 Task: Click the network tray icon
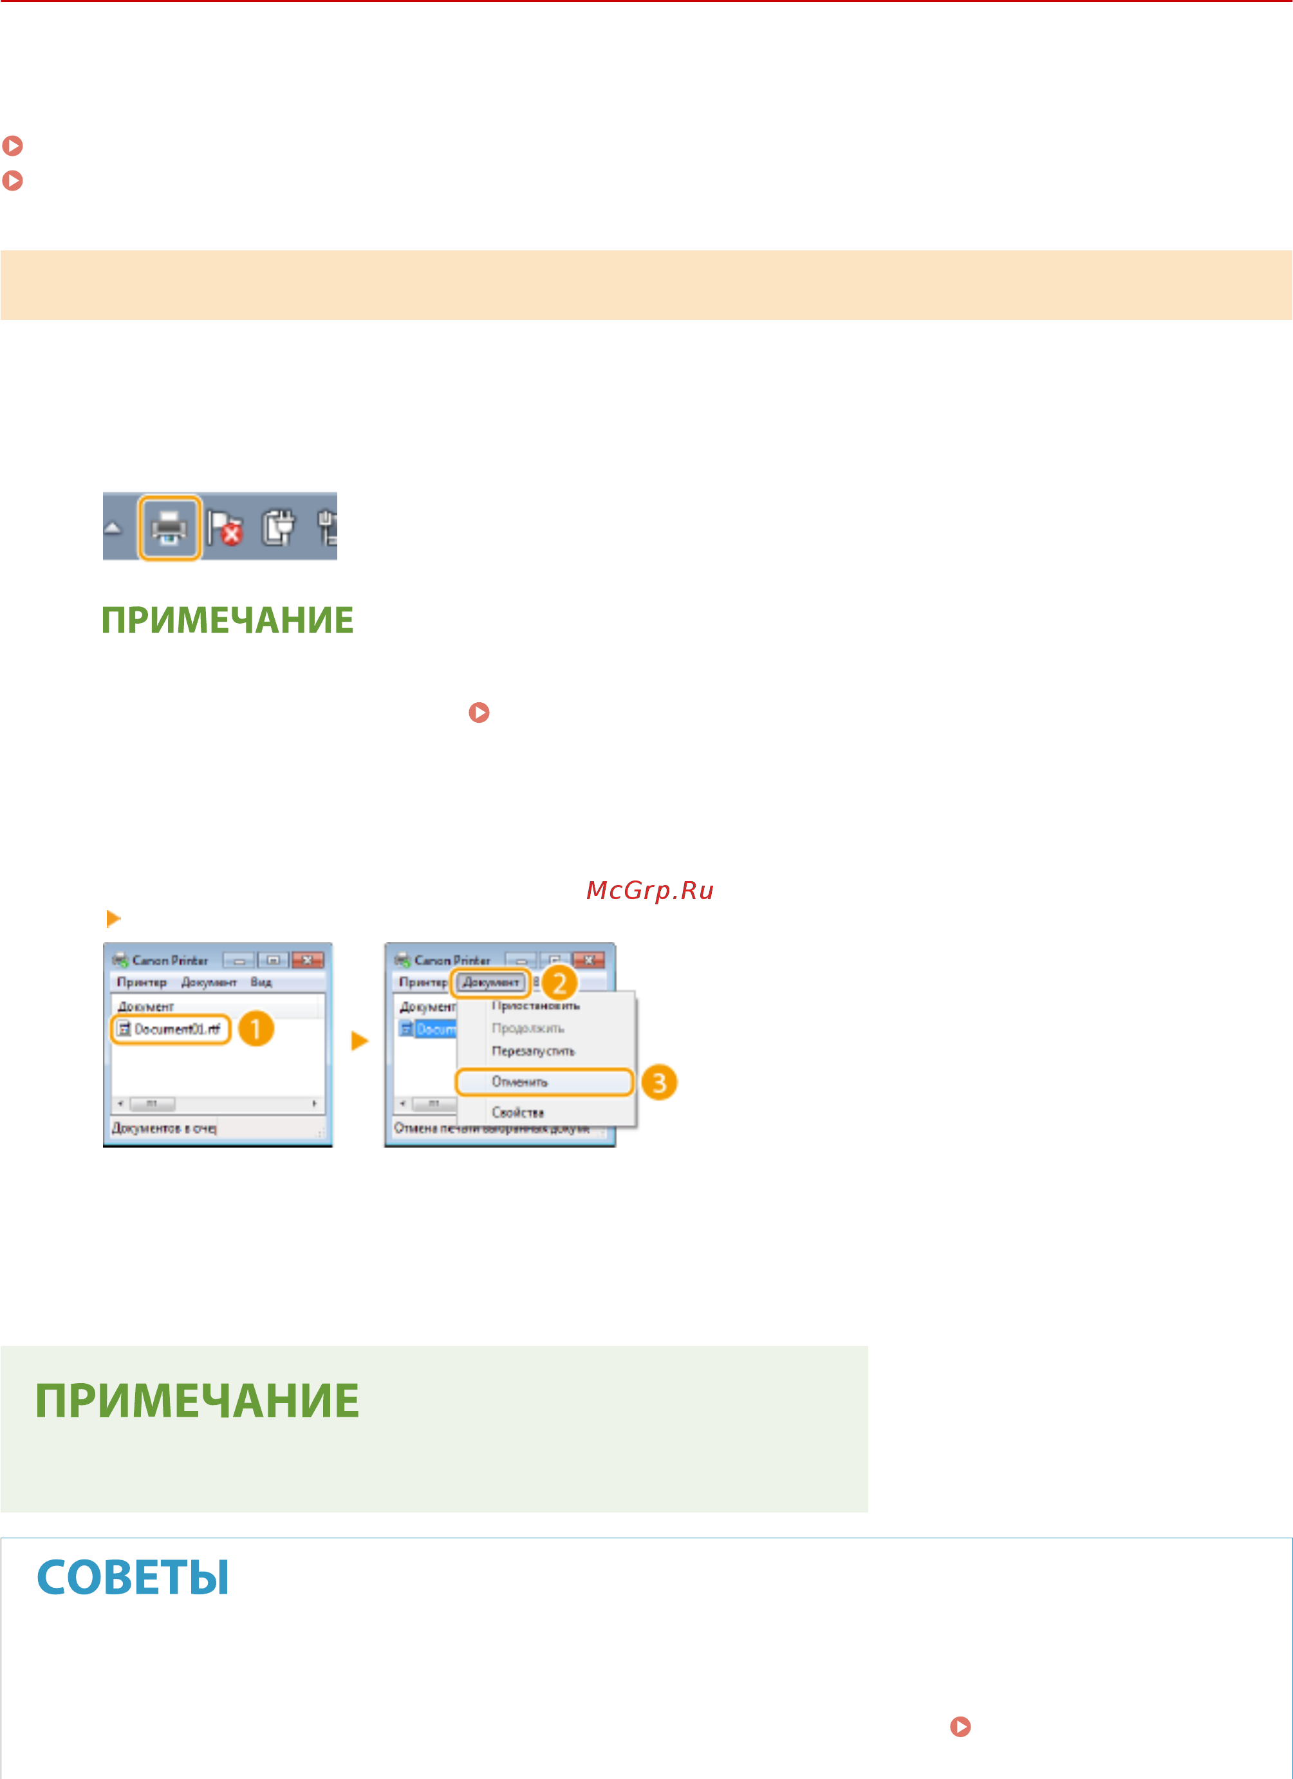[328, 527]
